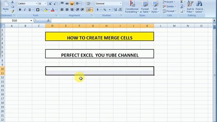Click Select All corner triangle
217x122 pixels.
(x=2, y=26)
